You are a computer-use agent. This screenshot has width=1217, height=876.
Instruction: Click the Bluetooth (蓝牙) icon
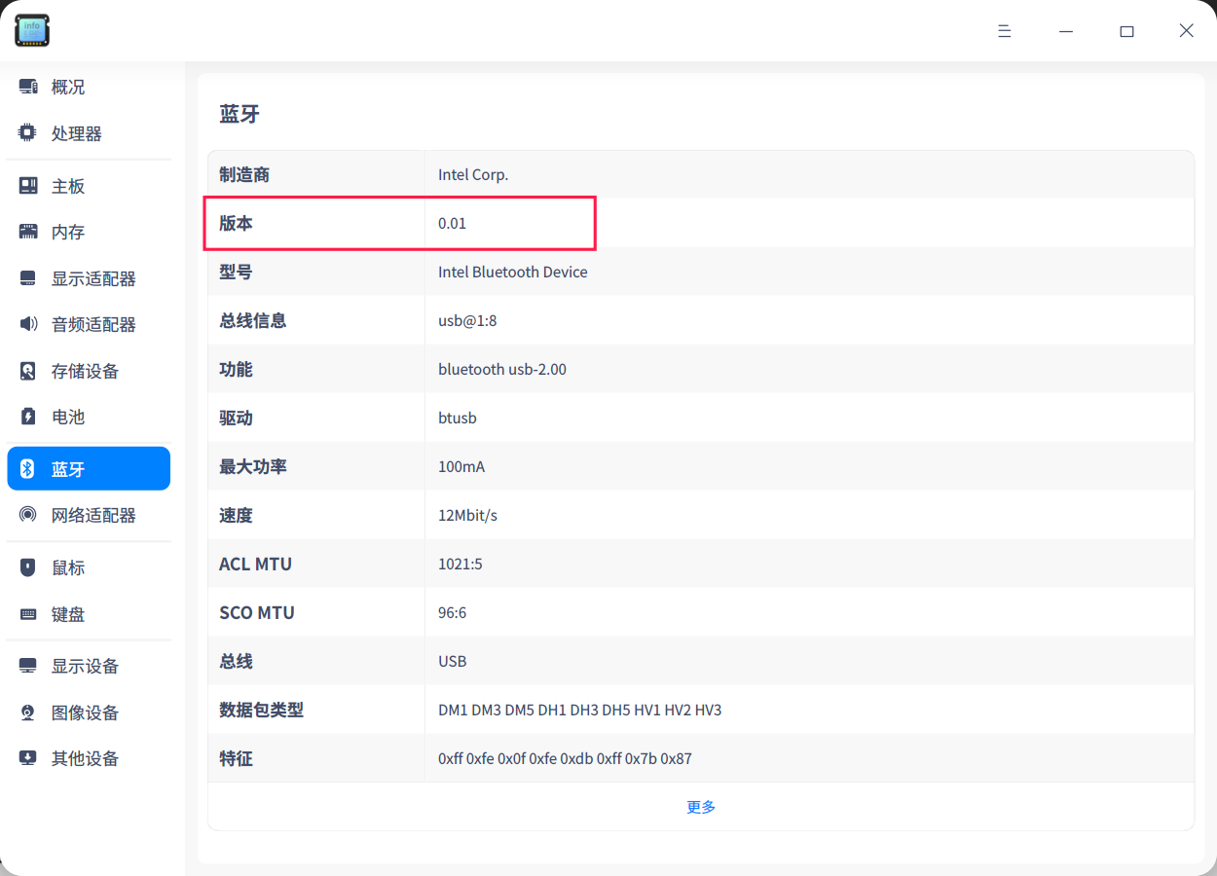coord(27,468)
